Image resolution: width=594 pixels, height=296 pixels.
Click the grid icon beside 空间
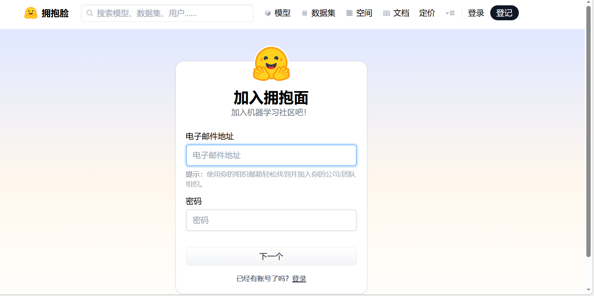coord(349,13)
